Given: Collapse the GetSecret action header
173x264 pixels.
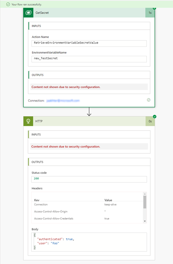Looking at the screenshot, I should point(89,13).
